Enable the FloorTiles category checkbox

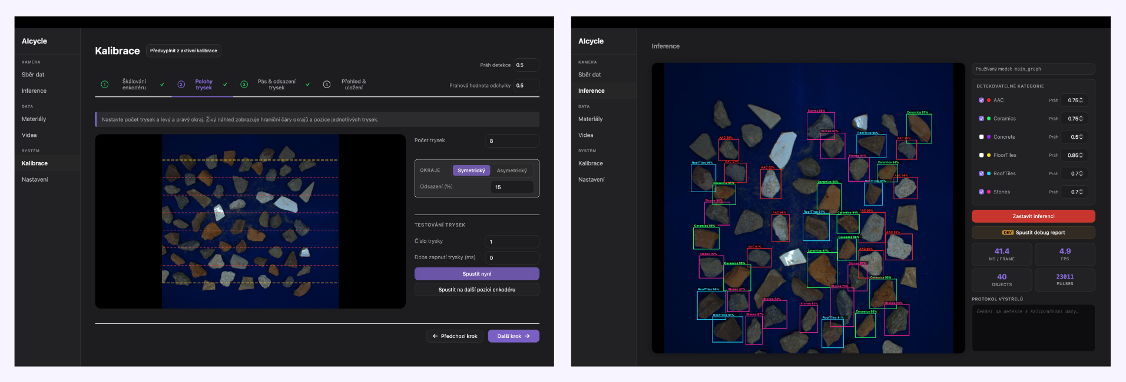coord(981,155)
